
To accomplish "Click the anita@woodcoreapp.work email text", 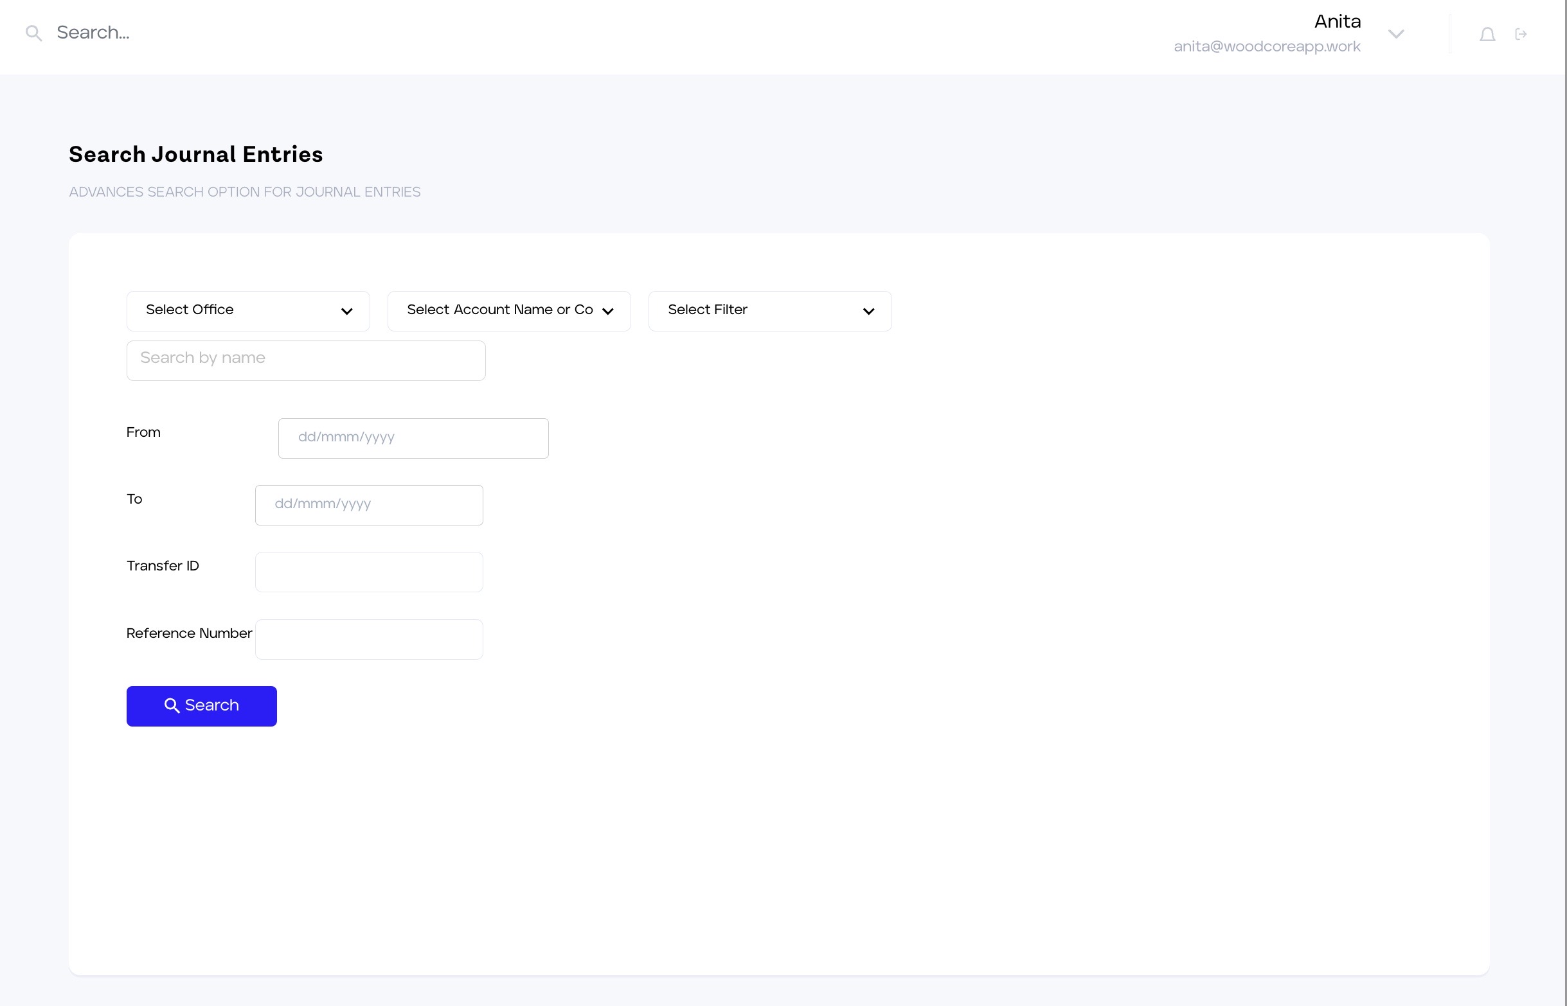I will (x=1266, y=47).
